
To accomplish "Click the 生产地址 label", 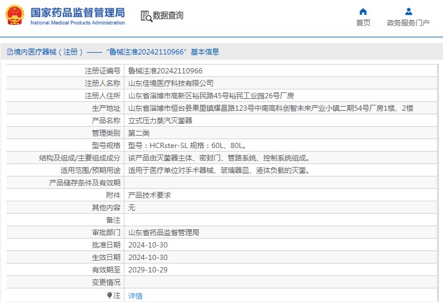I will point(106,108).
